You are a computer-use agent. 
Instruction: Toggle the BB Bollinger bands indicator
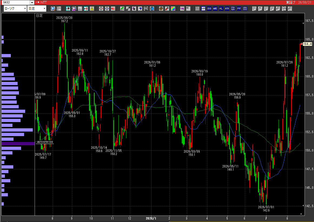(209, 9)
